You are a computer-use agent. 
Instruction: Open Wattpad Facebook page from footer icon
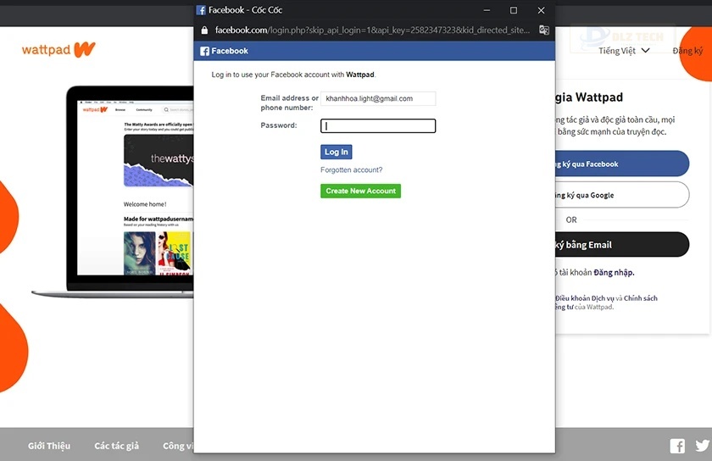677,446
